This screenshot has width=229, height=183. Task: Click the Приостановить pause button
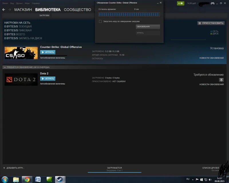pos(211,23)
